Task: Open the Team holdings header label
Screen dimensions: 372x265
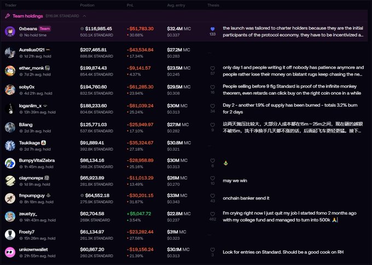Action: (27, 16)
